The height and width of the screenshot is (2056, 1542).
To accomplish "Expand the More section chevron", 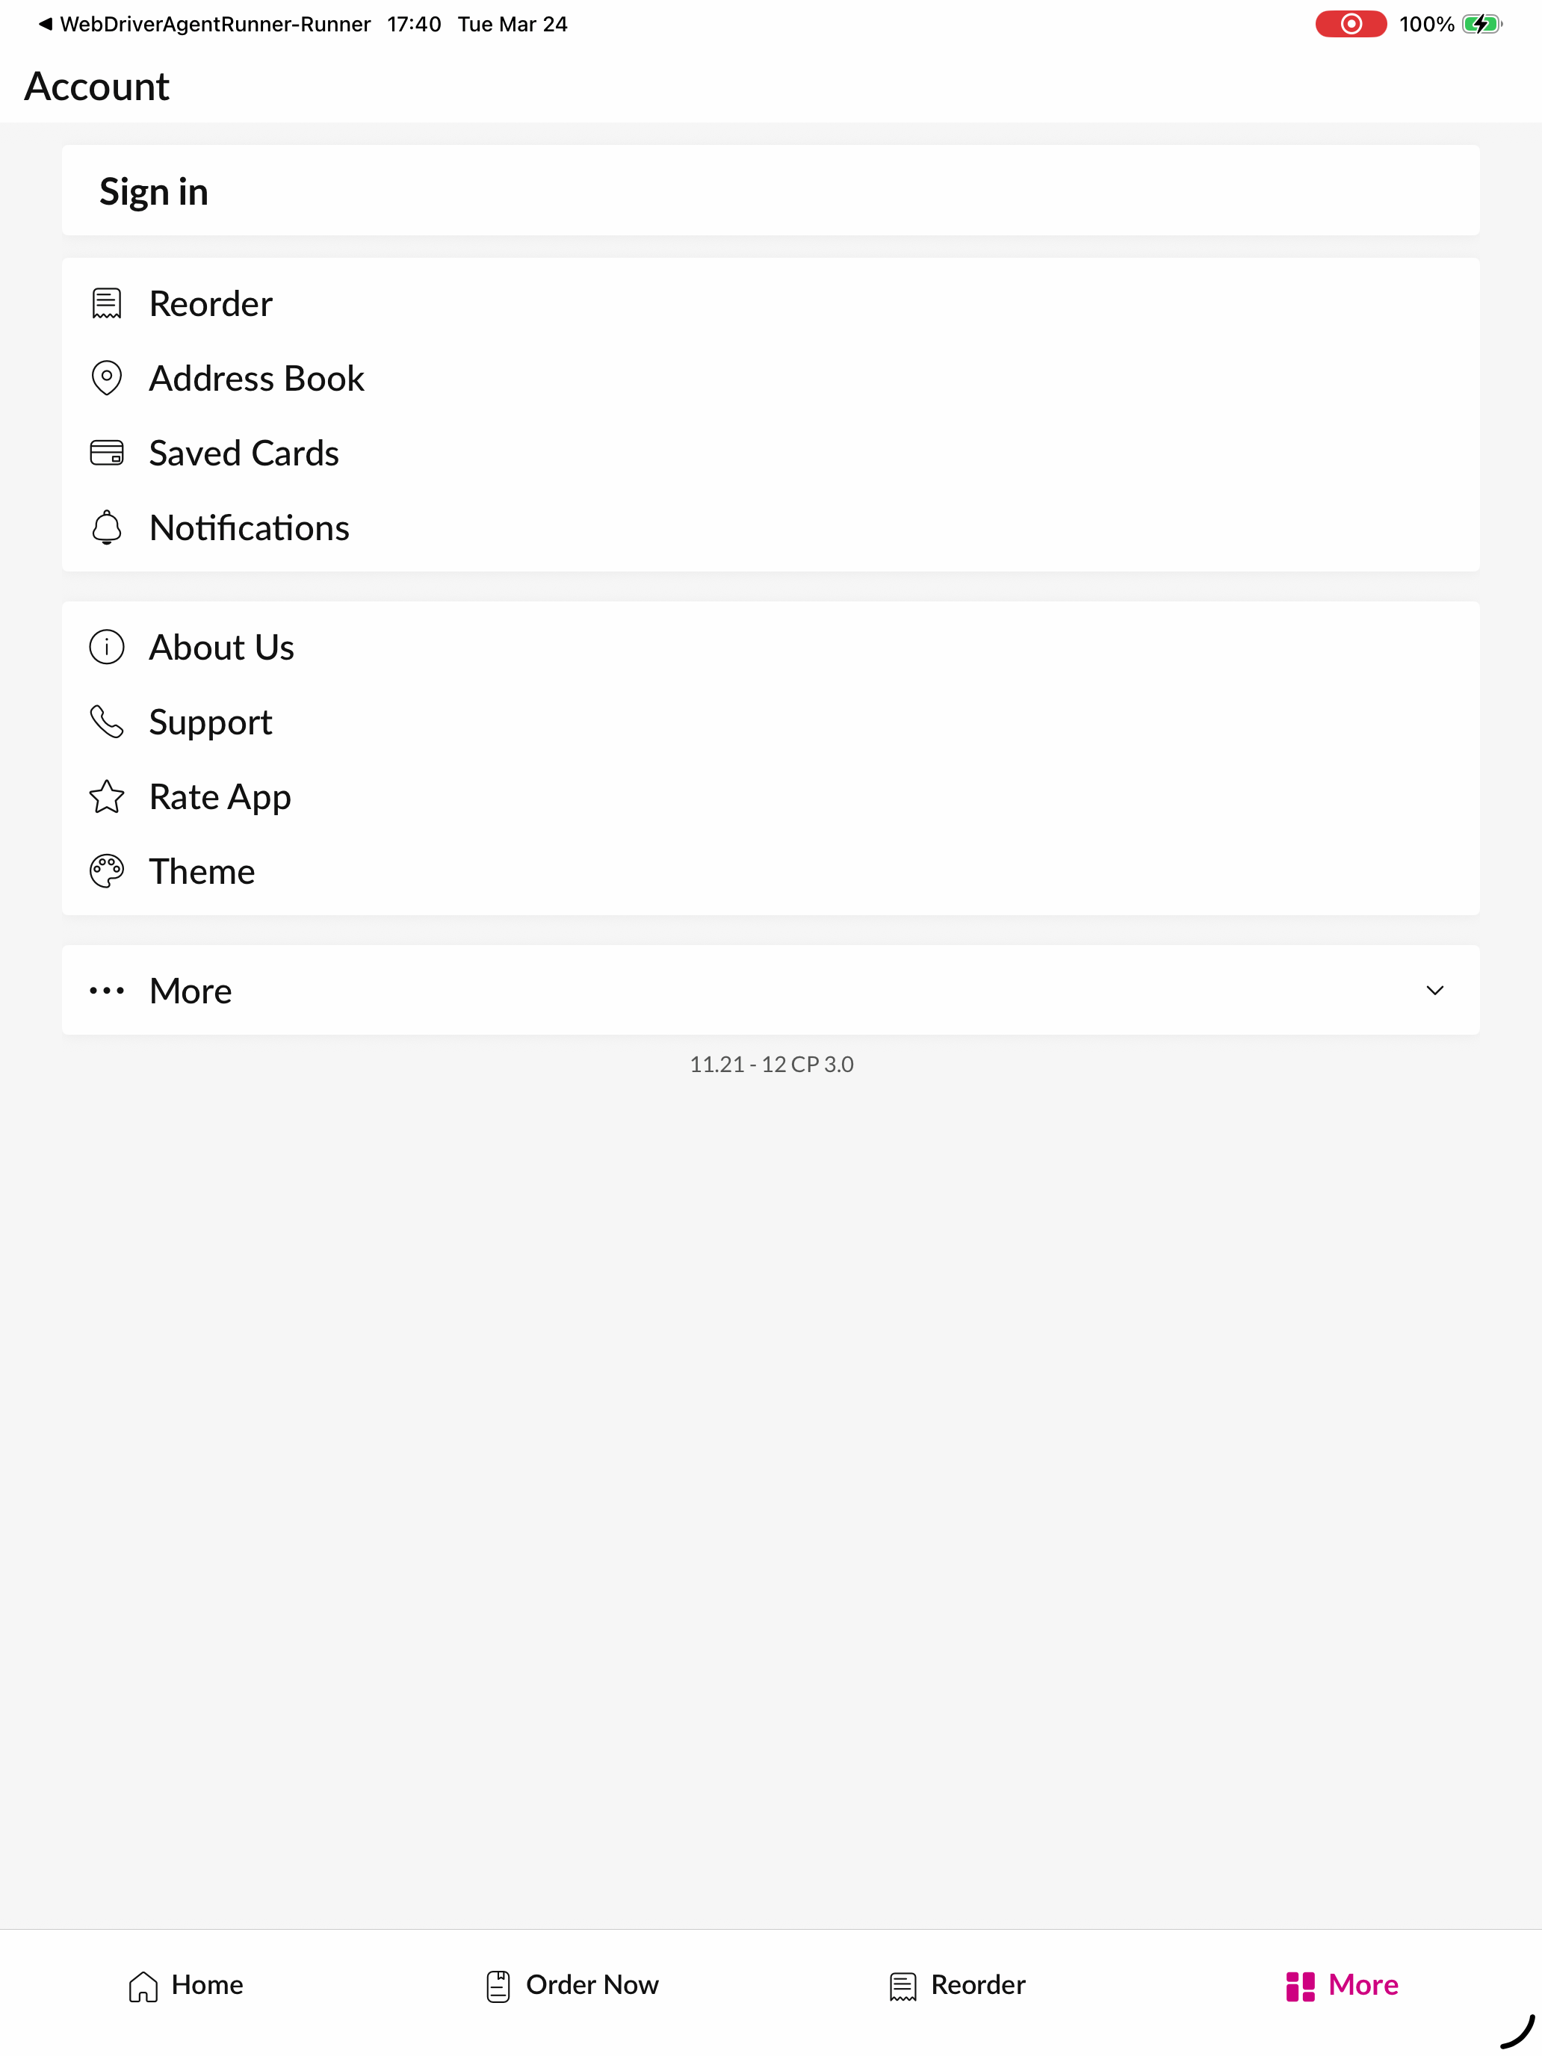I will 1435,991.
